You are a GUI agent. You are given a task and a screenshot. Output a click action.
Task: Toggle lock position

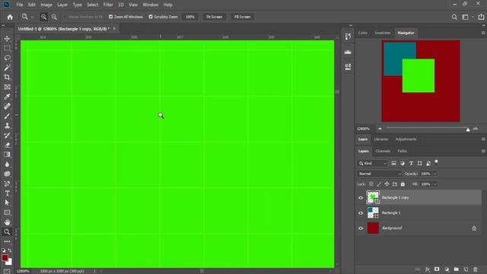387,184
